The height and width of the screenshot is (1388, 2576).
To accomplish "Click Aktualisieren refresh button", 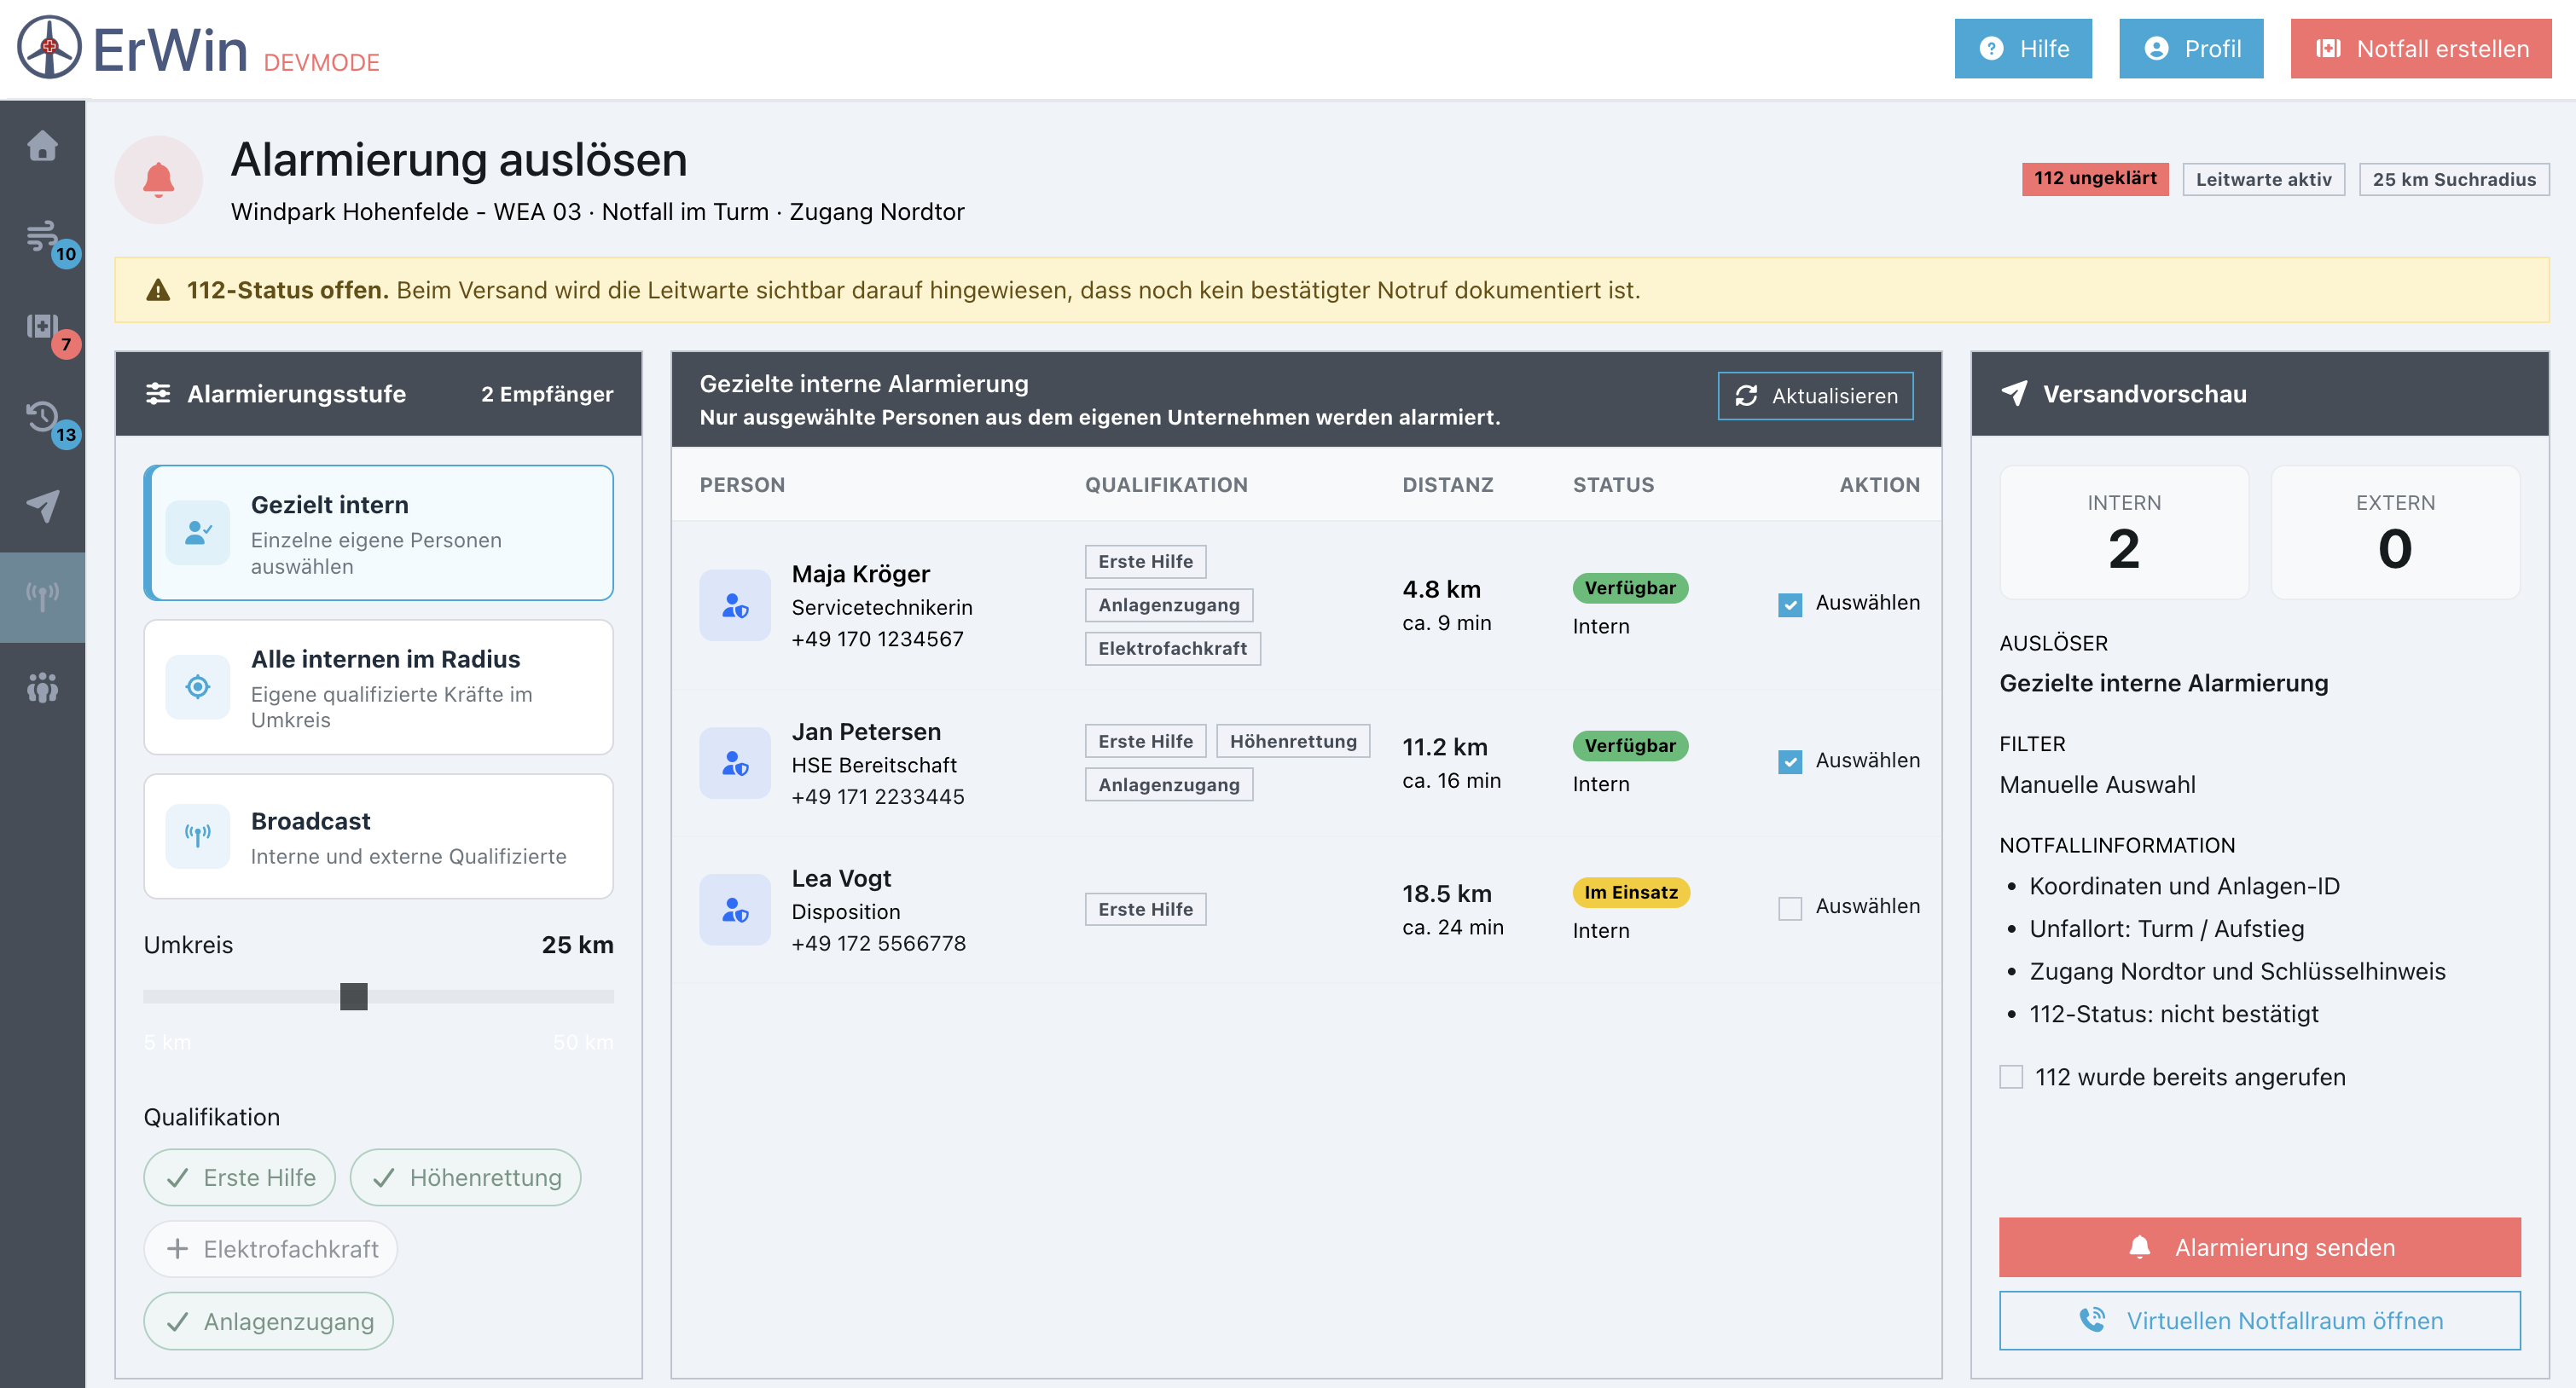I will pyautogui.click(x=1816, y=396).
